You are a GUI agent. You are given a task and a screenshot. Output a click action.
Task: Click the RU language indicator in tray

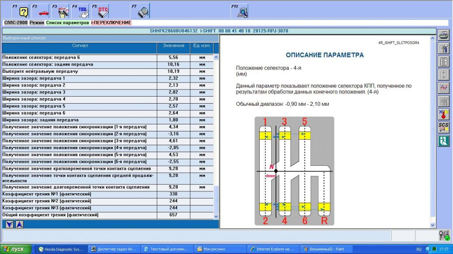click(418, 250)
